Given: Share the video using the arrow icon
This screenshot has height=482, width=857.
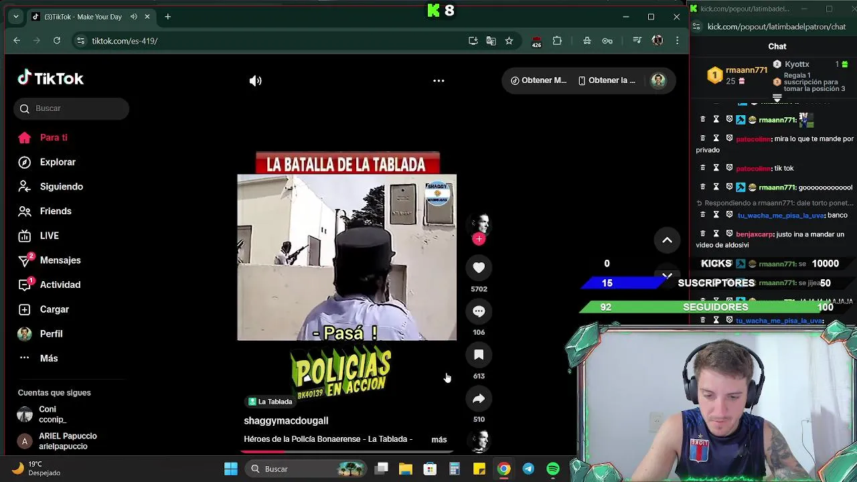Looking at the screenshot, I should (479, 399).
